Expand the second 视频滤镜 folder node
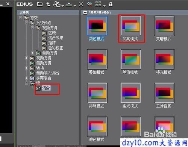188x147 pixels. [x=26, y=58]
